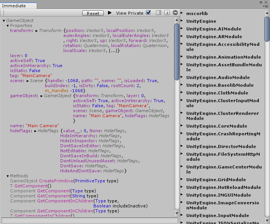
Task: Select UnityEngine.FileSystemHttpModule in list
Action: (223, 157)
